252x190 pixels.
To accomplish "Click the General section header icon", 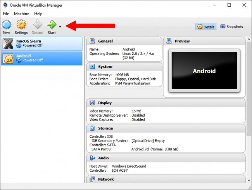I will pos(92,41).
